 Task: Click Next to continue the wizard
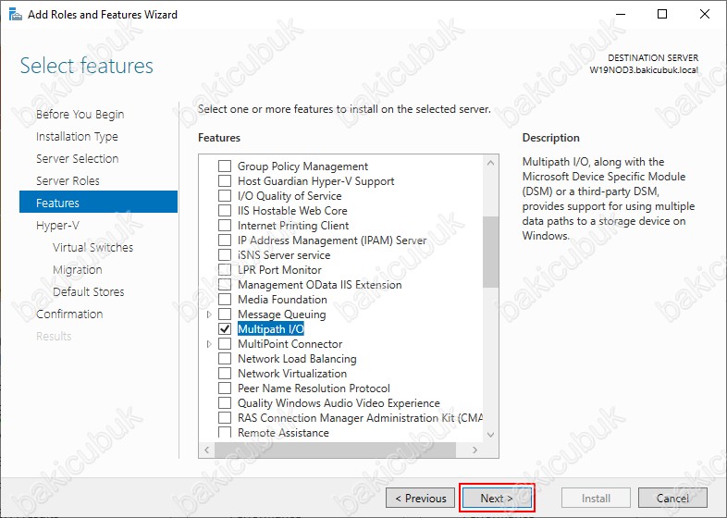pos(497,498)
